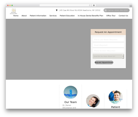Viewport: 138px width, 117px height.
Task: Click the browser reload icon
Action: [x=90, y=5]
